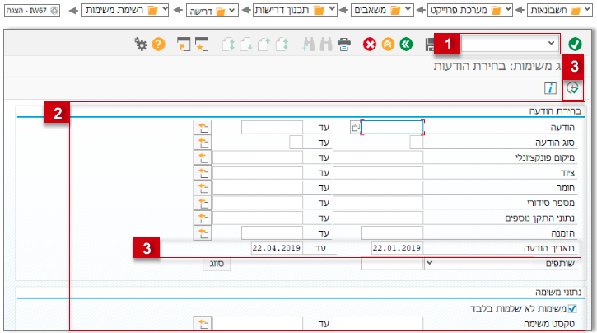This screenshot has height=333, width=597.
Task: Click the orange Exit up-arrows icon
Action: click(388, 45)
